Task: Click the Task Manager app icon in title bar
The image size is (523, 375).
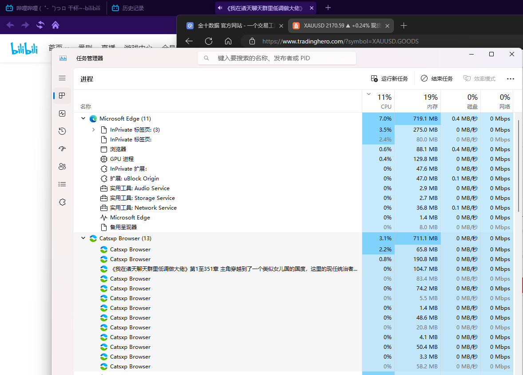Action: click(x=63, y=58)
